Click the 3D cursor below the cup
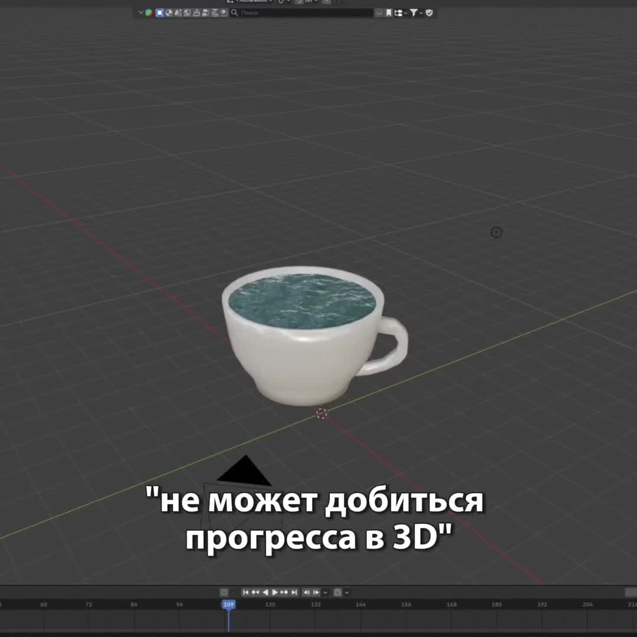 click(321, 413)
